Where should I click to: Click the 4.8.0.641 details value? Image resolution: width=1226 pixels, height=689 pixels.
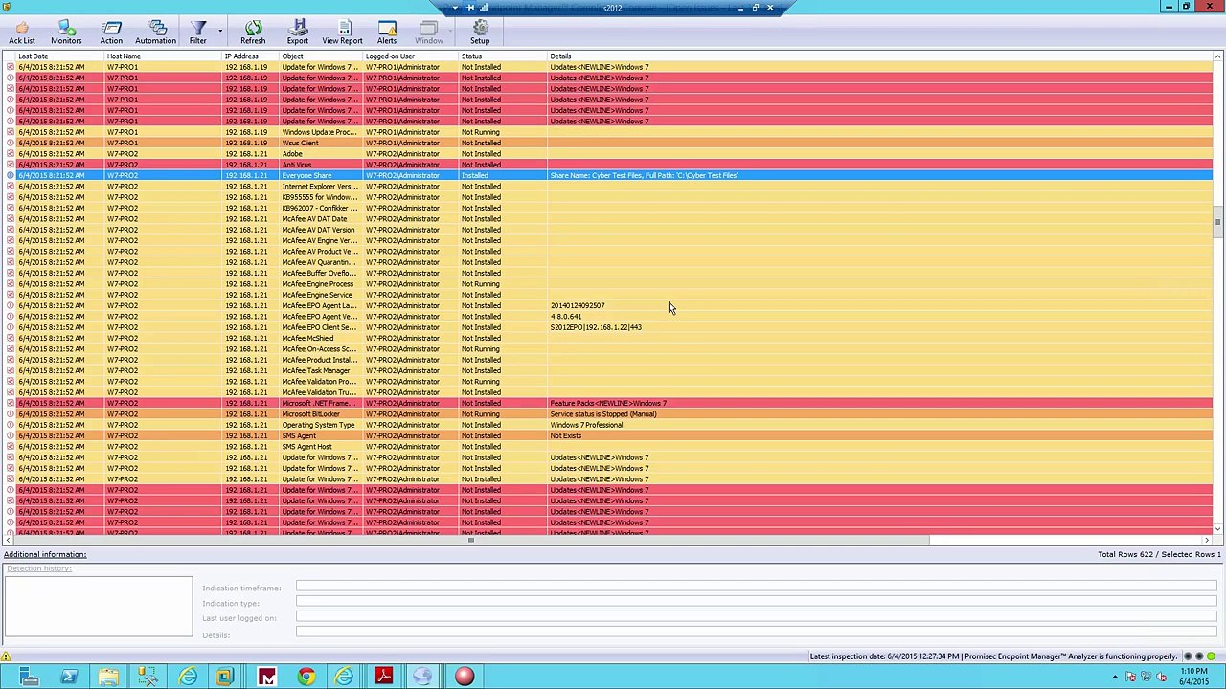point(566,317)
